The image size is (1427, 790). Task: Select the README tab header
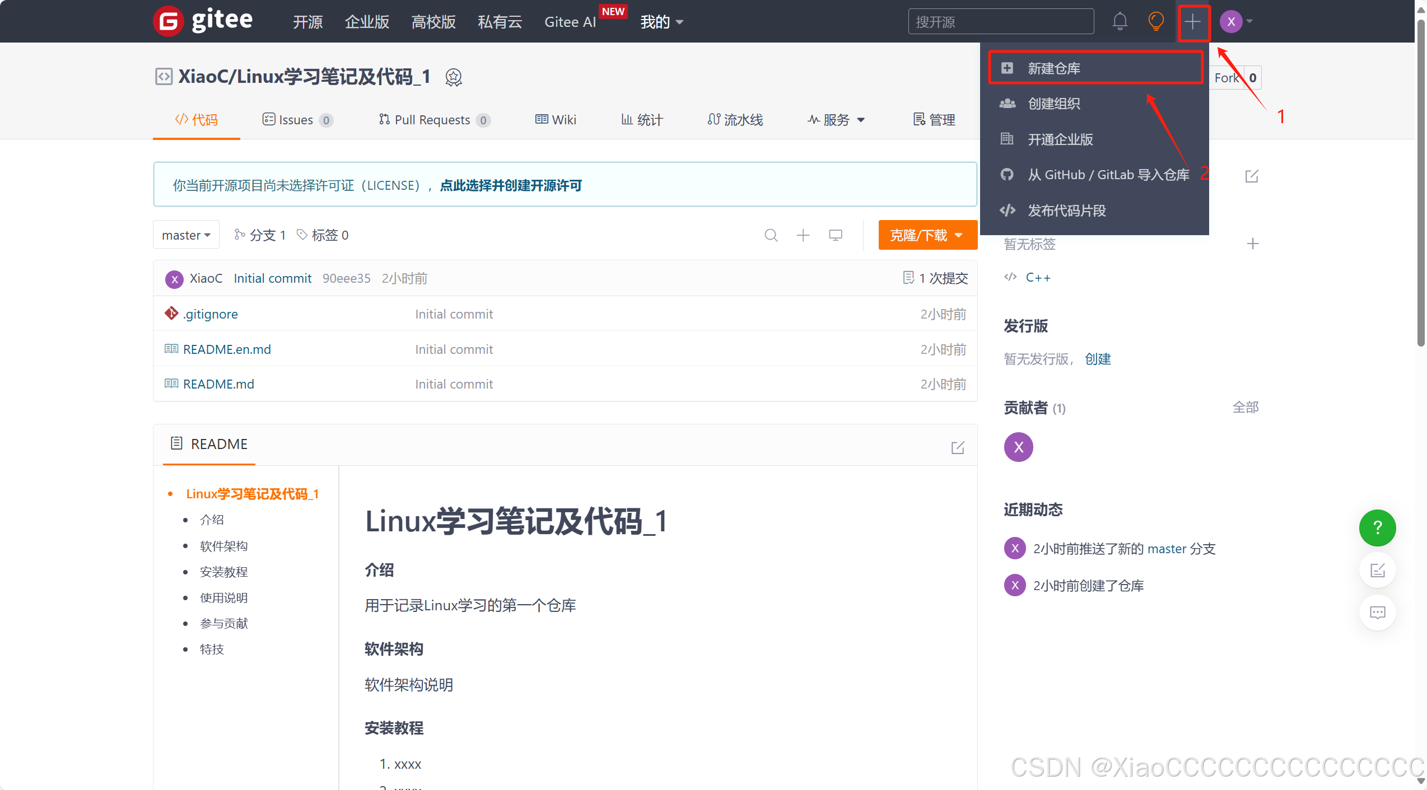[x=209, y=444]
